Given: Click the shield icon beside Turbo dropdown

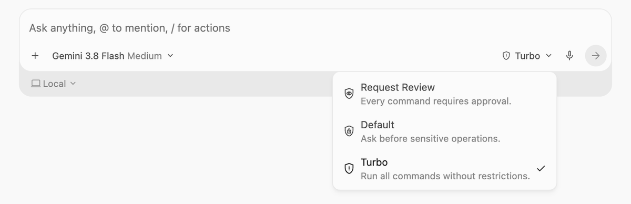Looking at the screenshot, I should (x=506, y=56).
